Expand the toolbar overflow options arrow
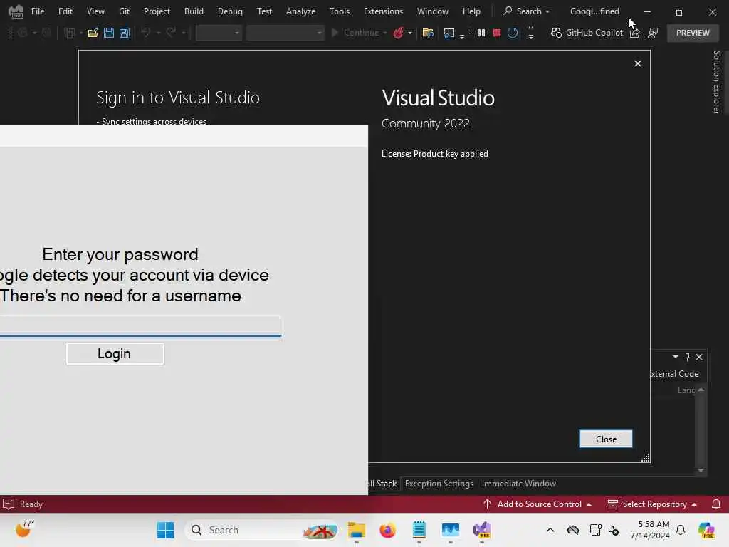Screen dimensions: 729x547 point(531,33)
